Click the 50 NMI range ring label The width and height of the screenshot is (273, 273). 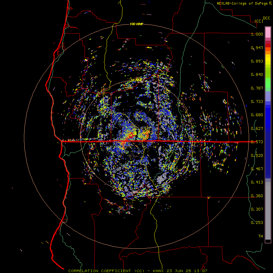136,80
